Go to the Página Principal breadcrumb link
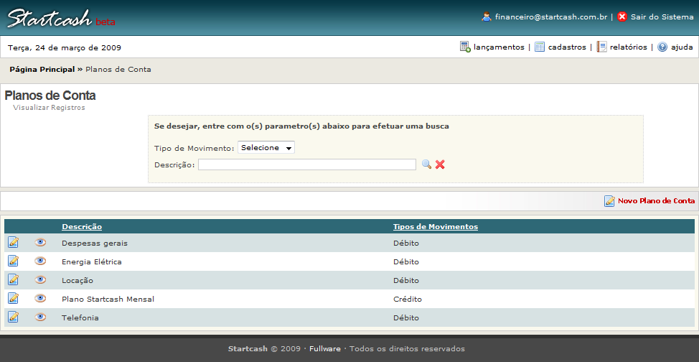Image resolution: width=699 pixels, height=362 pixels. click(42, 70)
